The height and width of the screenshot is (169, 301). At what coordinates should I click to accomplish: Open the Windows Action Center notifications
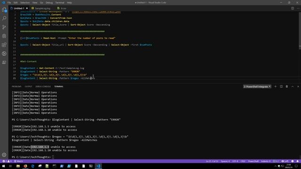pyautogui.click(x=296, y=166)
